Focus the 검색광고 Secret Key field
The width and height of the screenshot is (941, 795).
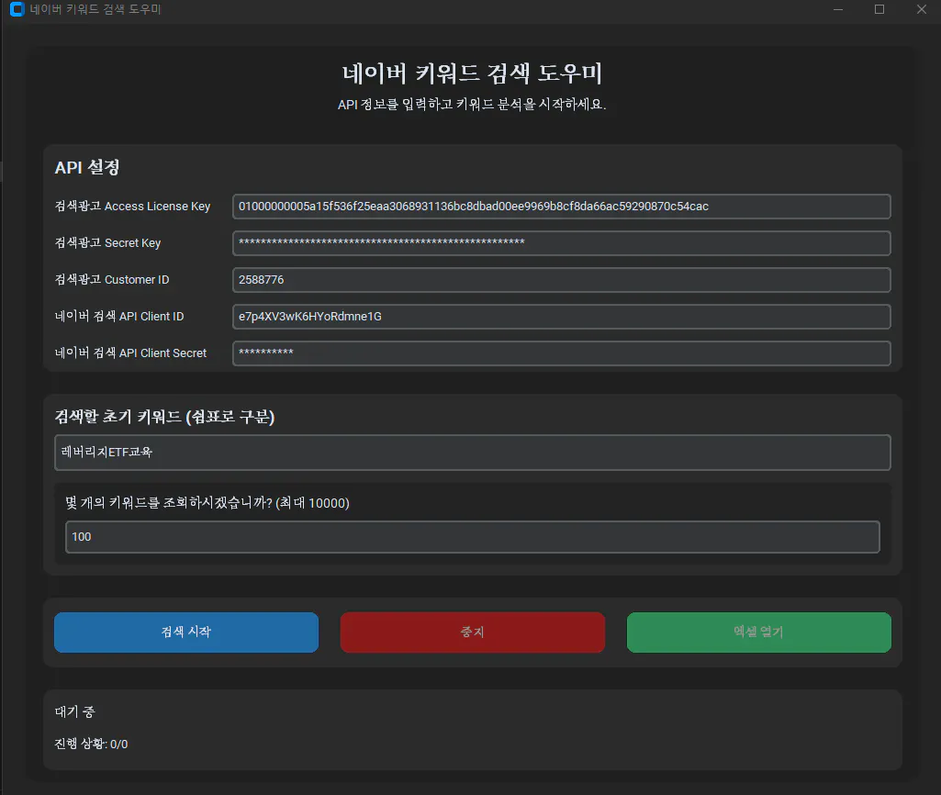coord(561,243)
